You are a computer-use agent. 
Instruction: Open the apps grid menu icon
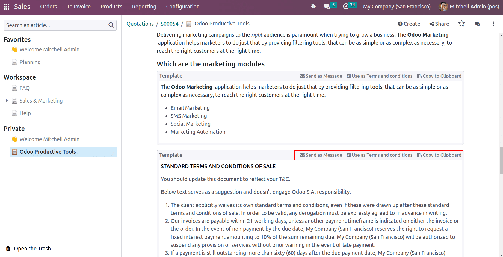point(6,7)
